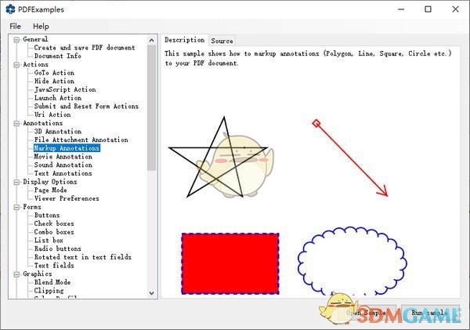Image resolution: width=470 pixels, height=330 pixels.
Task: Close the PDFExamples window
Action: (x=455, y=9)
